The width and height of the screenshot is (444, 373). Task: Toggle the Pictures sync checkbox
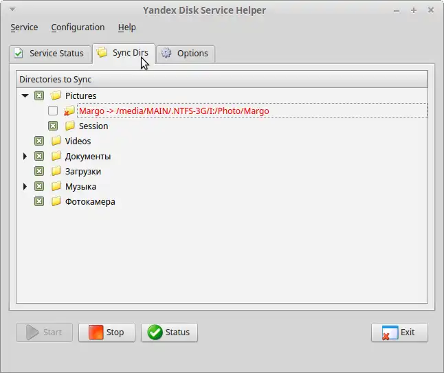[39, 95]
